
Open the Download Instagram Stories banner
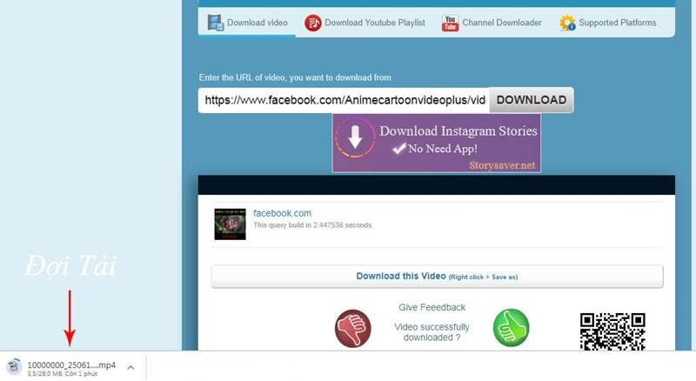click(x=437, y=143)
